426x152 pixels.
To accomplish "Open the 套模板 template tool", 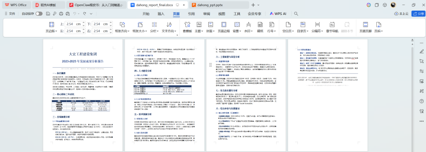I will (x=187, y=27).
